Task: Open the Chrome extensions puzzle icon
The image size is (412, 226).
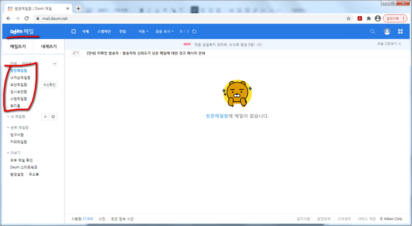Action: pyautogui.click(x=369, y=18)
